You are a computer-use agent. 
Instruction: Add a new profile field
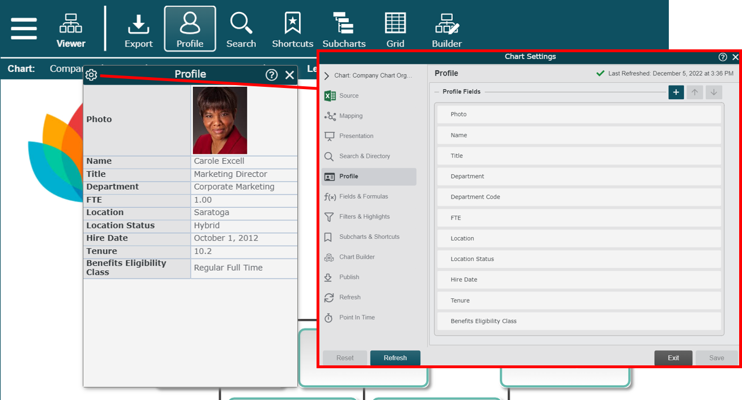pyautogui.click(x=676, y=92)
